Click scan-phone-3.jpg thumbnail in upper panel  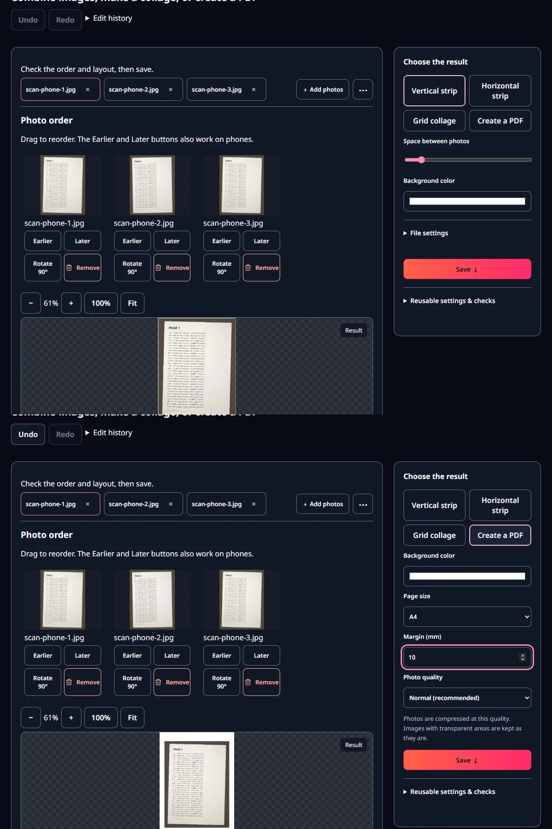click(241, 185)
